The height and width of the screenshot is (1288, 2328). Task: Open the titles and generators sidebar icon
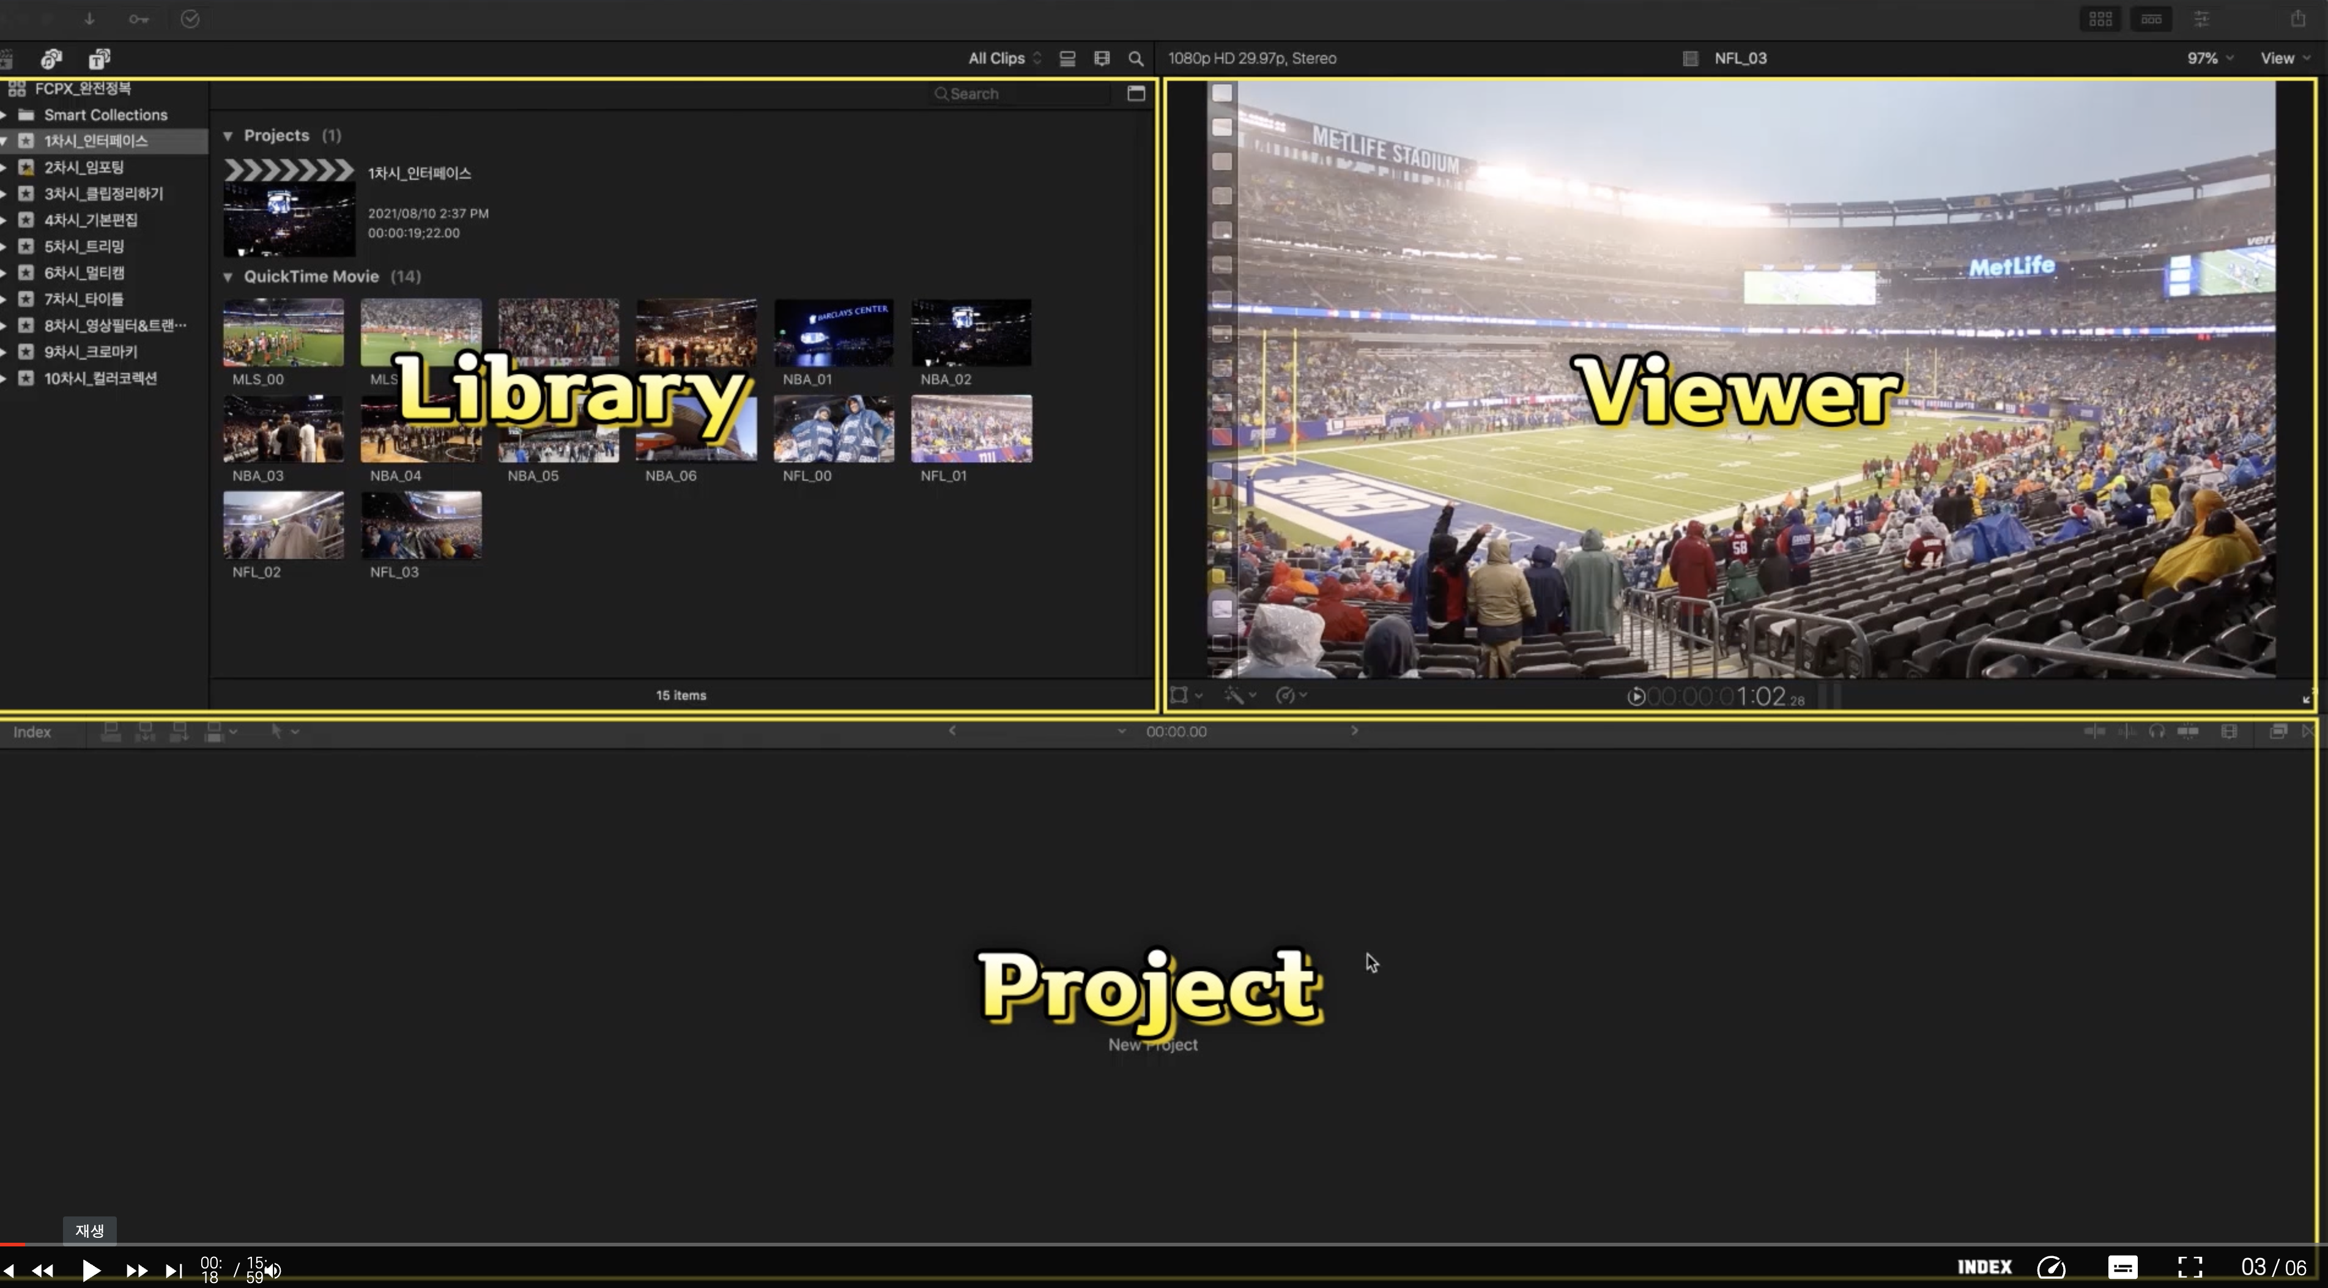pyautogui.click(x=100, y=59)
